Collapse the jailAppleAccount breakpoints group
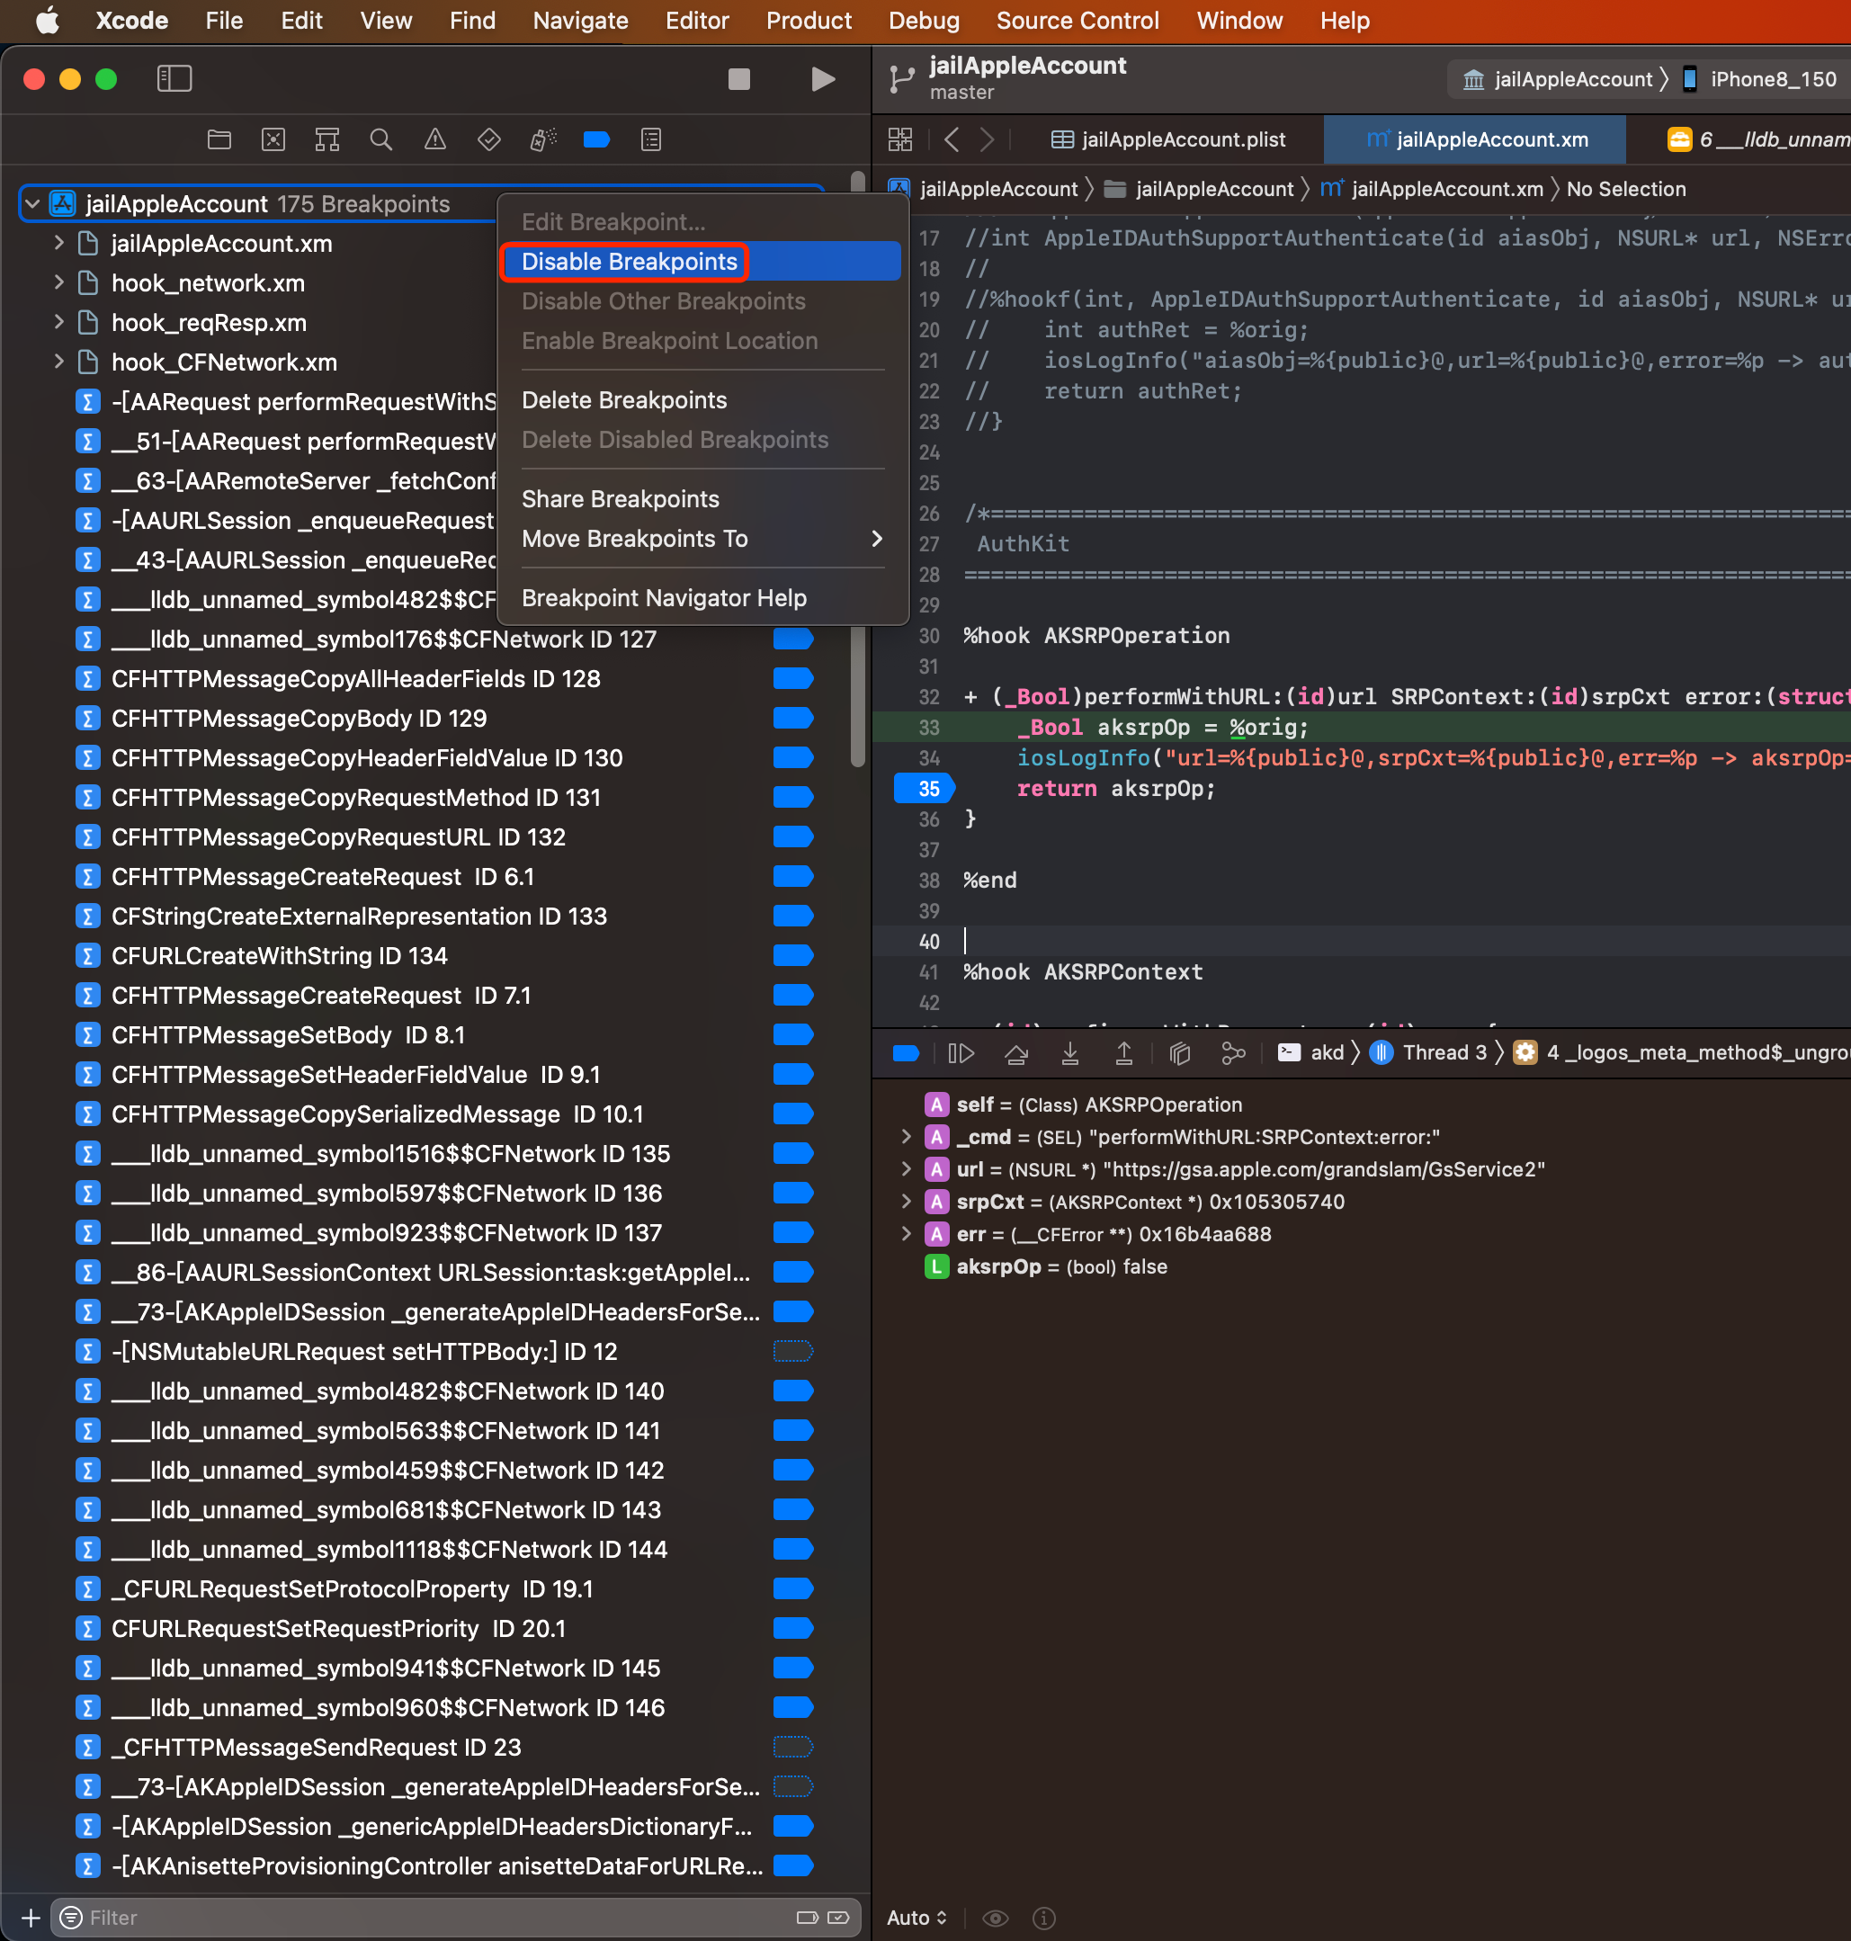 (32, 204)
